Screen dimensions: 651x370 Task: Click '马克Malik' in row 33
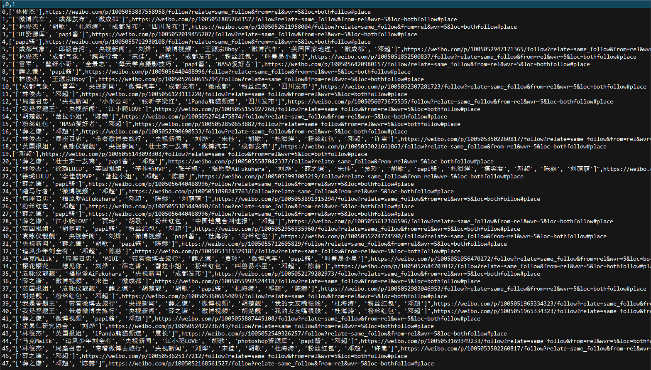point(37,259)
